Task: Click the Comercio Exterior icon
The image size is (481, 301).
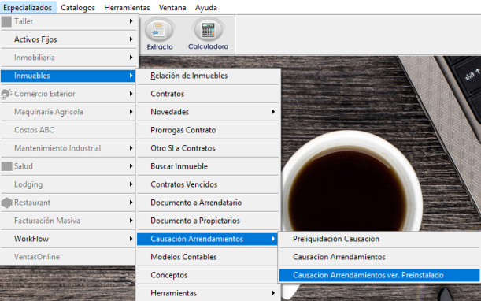Action: 6,94
